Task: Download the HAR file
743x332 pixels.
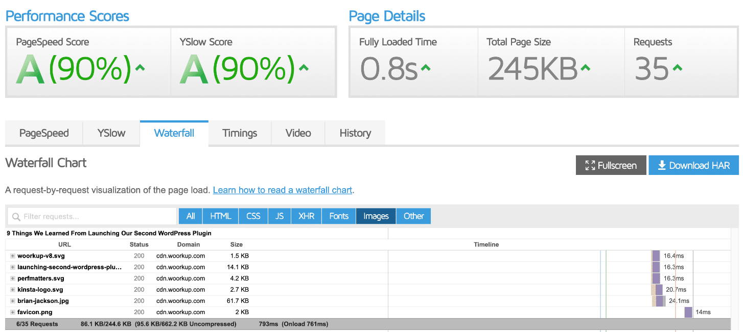Action: (693, 165)
